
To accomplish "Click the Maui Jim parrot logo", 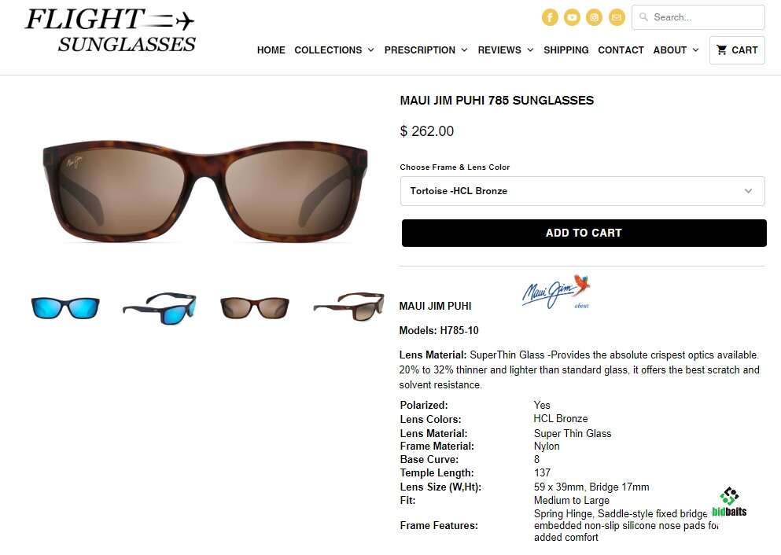I will tap(556, 291).
